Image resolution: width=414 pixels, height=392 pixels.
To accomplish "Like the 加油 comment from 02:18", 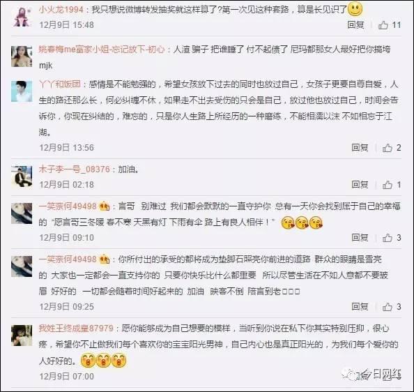I will [388, 185].
